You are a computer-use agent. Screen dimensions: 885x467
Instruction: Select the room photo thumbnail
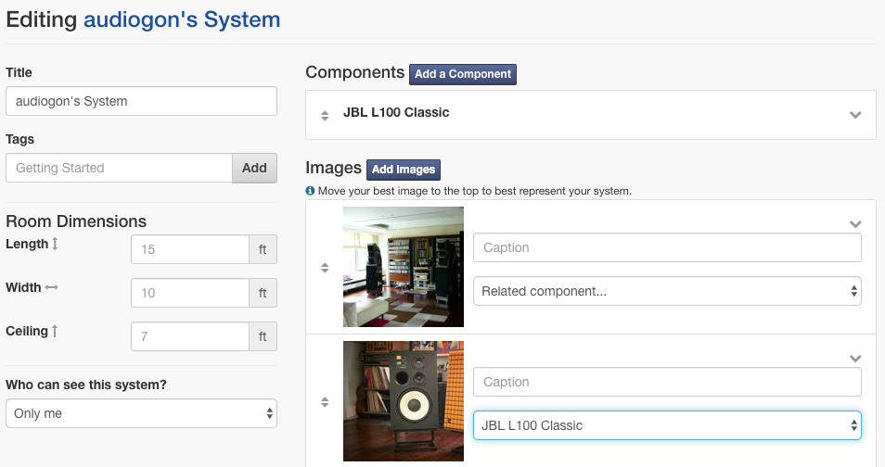point(404,267)
